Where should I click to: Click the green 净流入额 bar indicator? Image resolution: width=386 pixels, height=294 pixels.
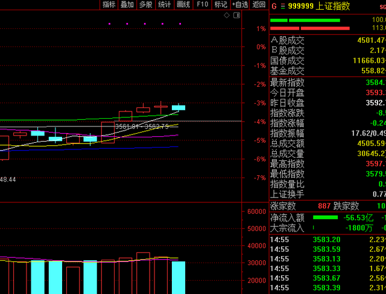tap(326, 217)
